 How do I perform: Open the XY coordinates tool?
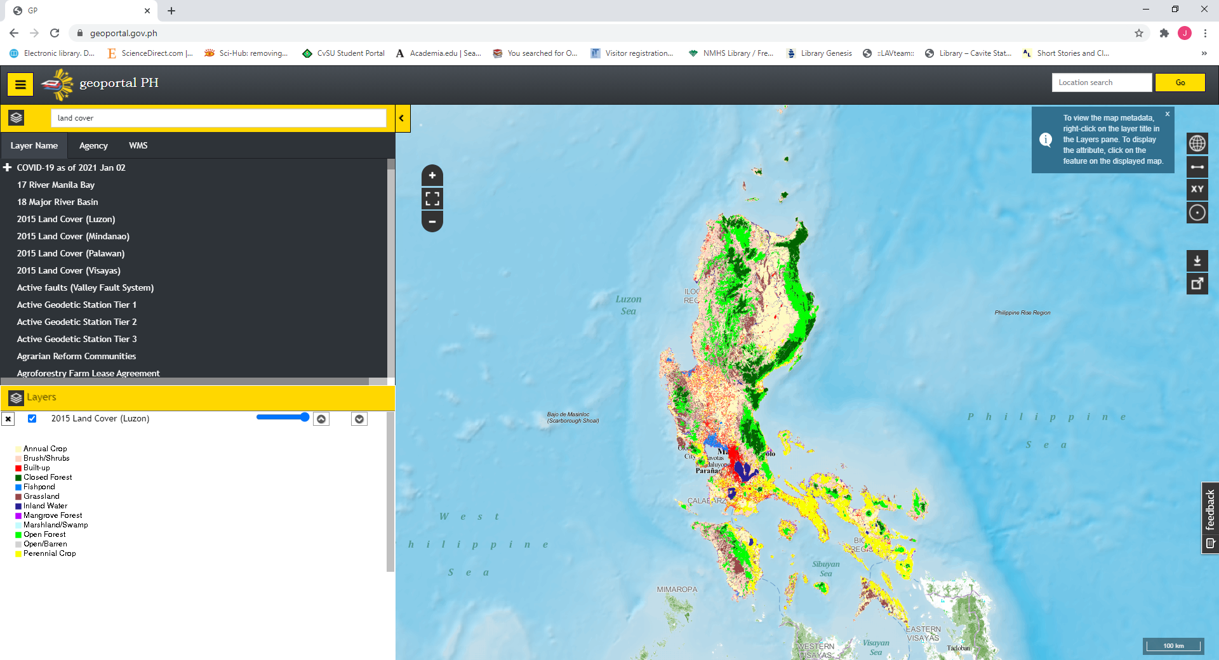pos(1197,189)
